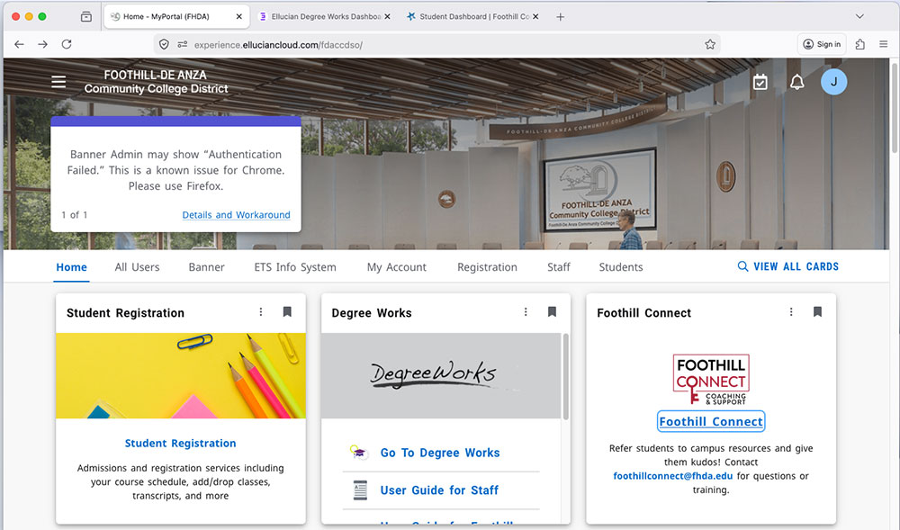Click the calendar checklist icon in header
The height and width of the screenshot is (530, 900).
point(760,82)
